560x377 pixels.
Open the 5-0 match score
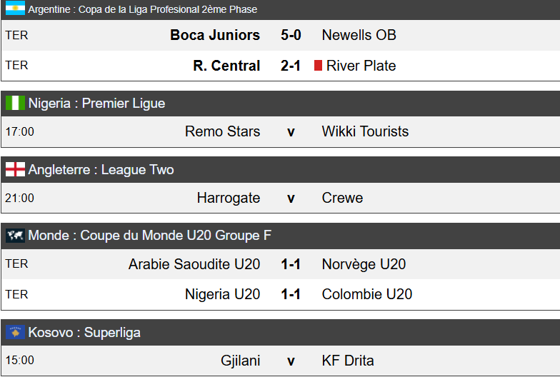pyautogui.click(x=291, y=35)
